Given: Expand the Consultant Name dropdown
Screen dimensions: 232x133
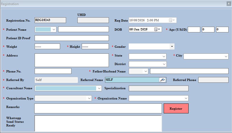Looking at the screenshot, I should 99,88.
